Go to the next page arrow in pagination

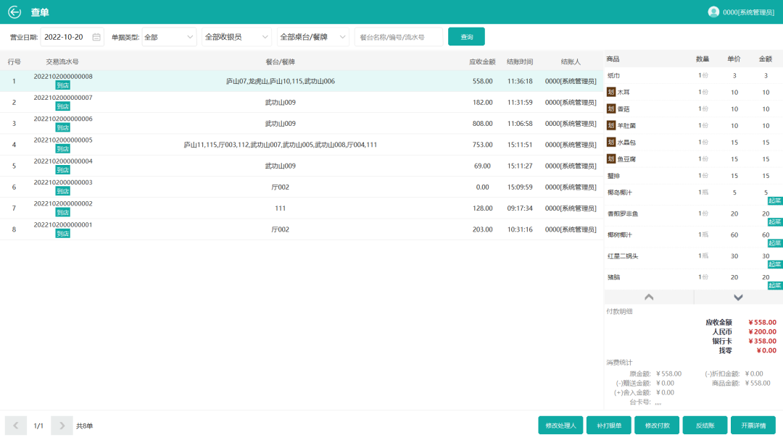tap(62, 426)
